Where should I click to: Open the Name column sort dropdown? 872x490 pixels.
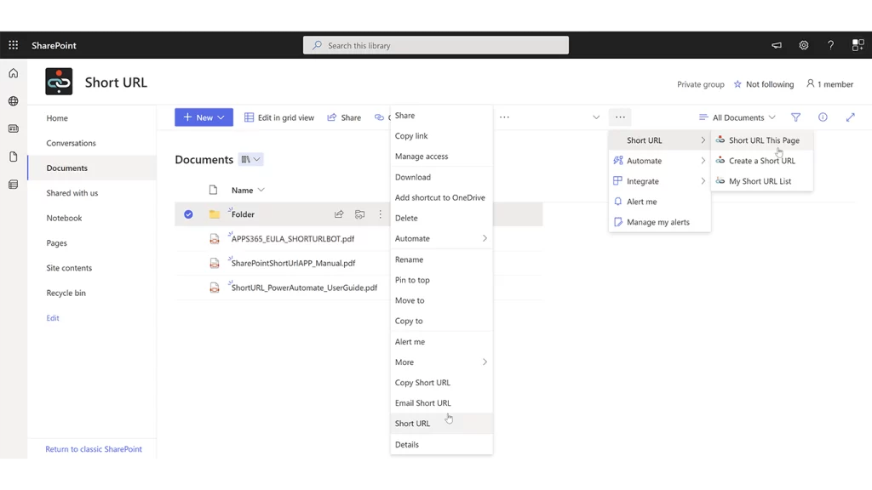(x=261, y=190)
